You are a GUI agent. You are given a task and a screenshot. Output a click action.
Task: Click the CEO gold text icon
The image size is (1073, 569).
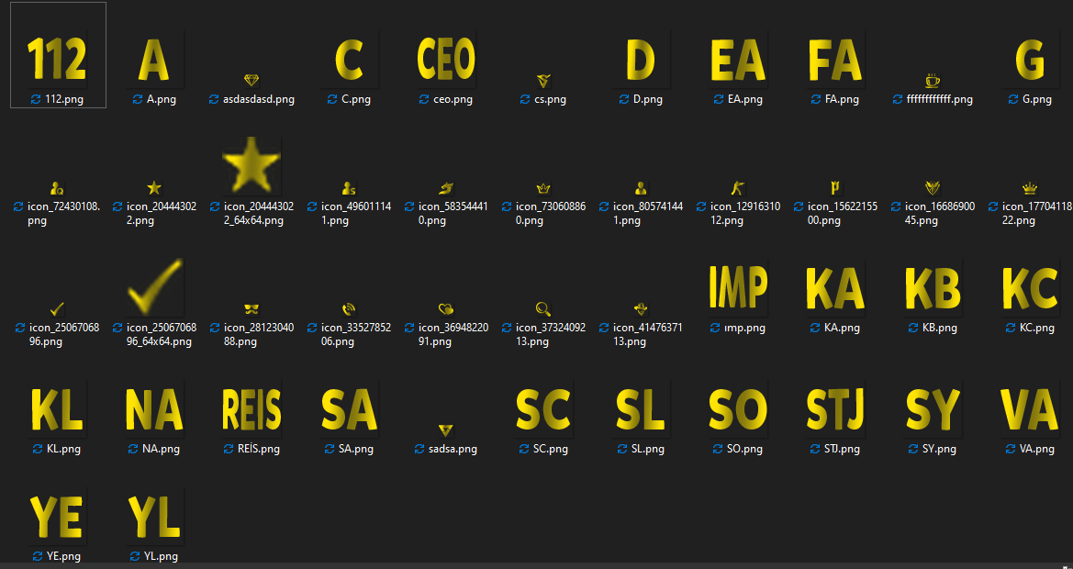pos(446,58)
